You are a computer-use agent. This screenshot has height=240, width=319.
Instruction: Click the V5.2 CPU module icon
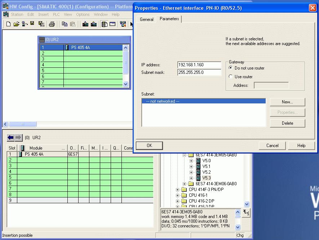coord(198,172)
